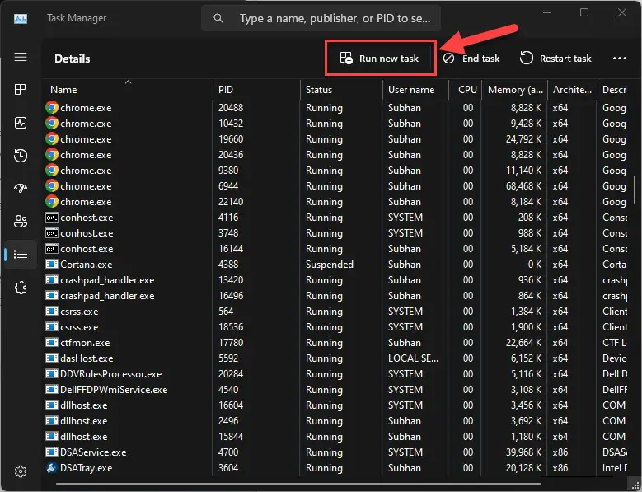Viewport: 642px width, 492px height.
Task: Click the vertical scrollbar thumb on the right
Action: click(x=635, y=190)
